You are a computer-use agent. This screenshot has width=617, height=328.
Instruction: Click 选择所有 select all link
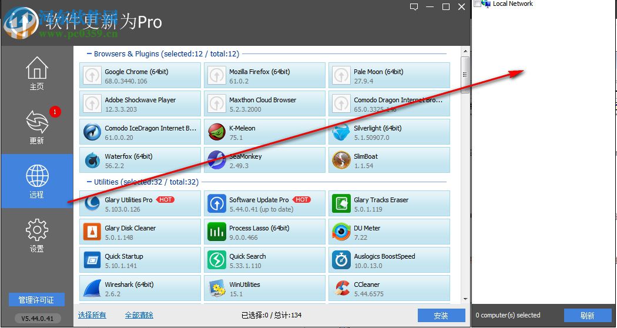(x=92, y=315)
